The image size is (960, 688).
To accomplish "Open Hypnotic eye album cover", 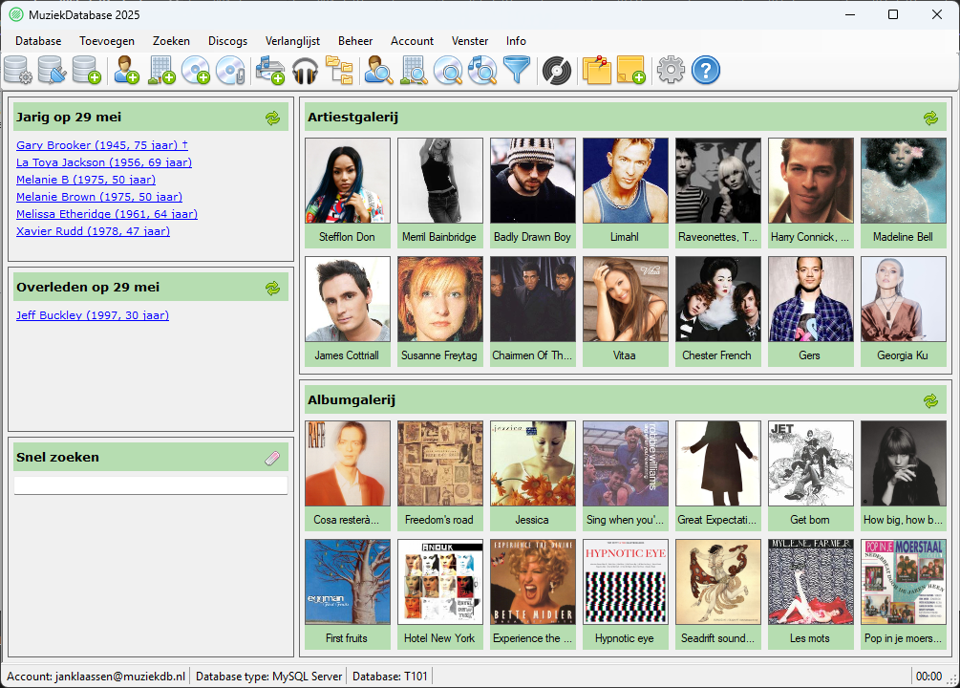I will pyautogui.click(x=626, y=582).
